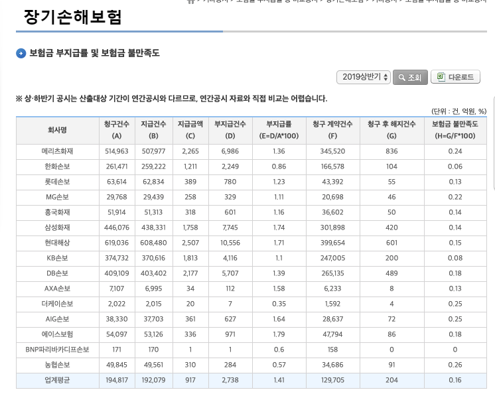
Task: Click the 다운로드 download button
Action: (455, 77)
